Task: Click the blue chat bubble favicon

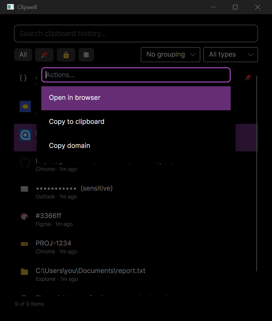Action: coord(25,135)
